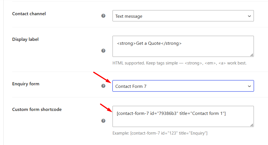The image size is (268, 145).
Task: Click the red arrow pointing at Enquiry form dropdown
Action: coord(102,77)
